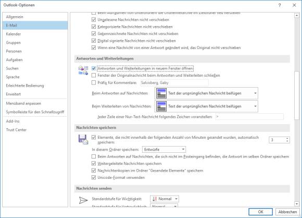
Task: Click the vertical scrollbar down arrow
Action: tap(297, 204)
